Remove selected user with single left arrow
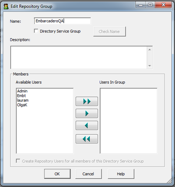Image resolution: width=175 pixels, height=187 pixels. 87,125
